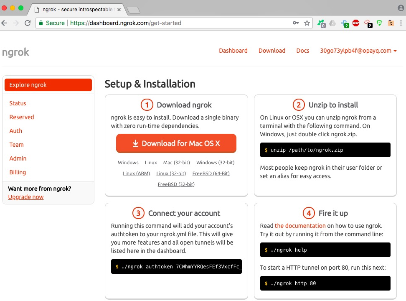Click the Adblock Plus extension icon
The height and width of the screenshot is (301, 406).
pyautogui.click(x=356, y=23)
